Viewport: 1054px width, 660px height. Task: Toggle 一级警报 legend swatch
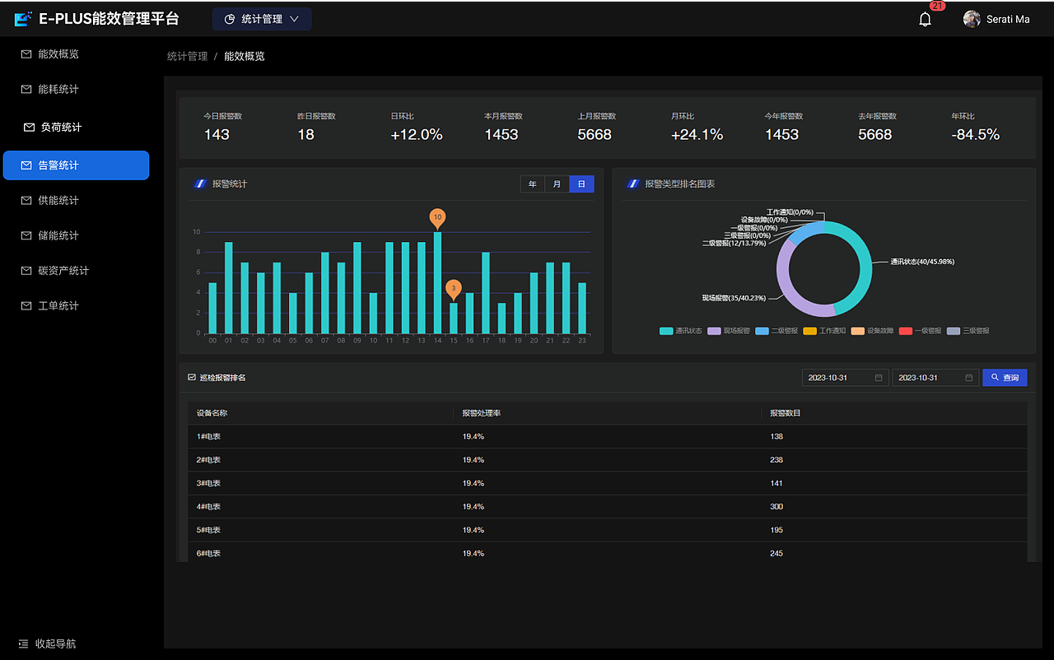coord(905,331)
